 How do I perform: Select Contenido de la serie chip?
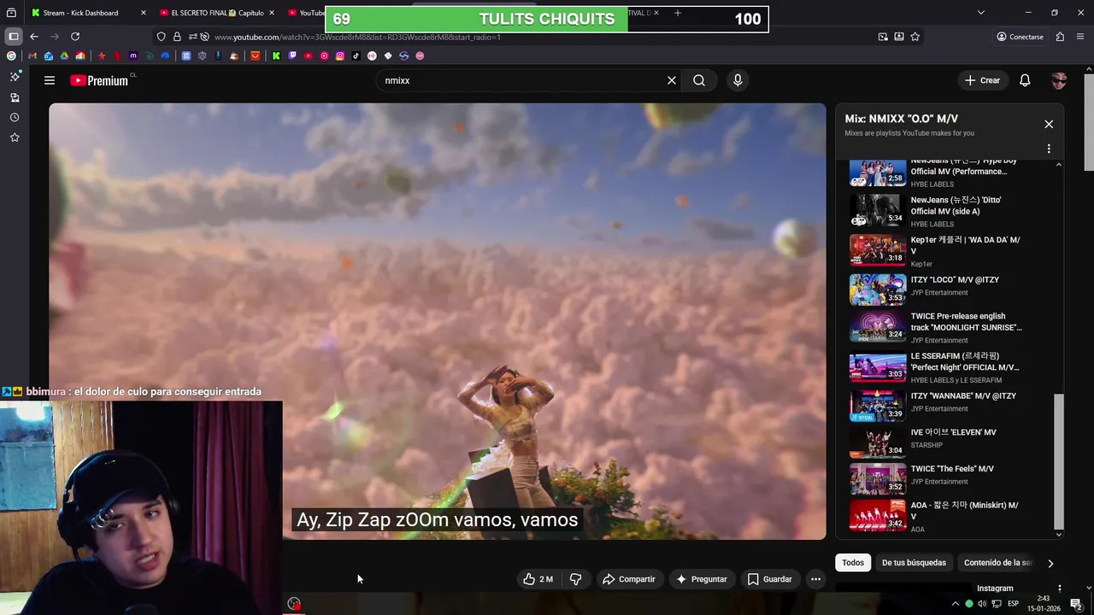pyautogui.click(x=997, y=563)
